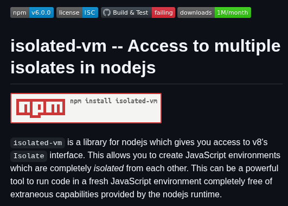Click the horizontal divider below the heading
This screenshot has width=288, height=206.
(146, 84)
